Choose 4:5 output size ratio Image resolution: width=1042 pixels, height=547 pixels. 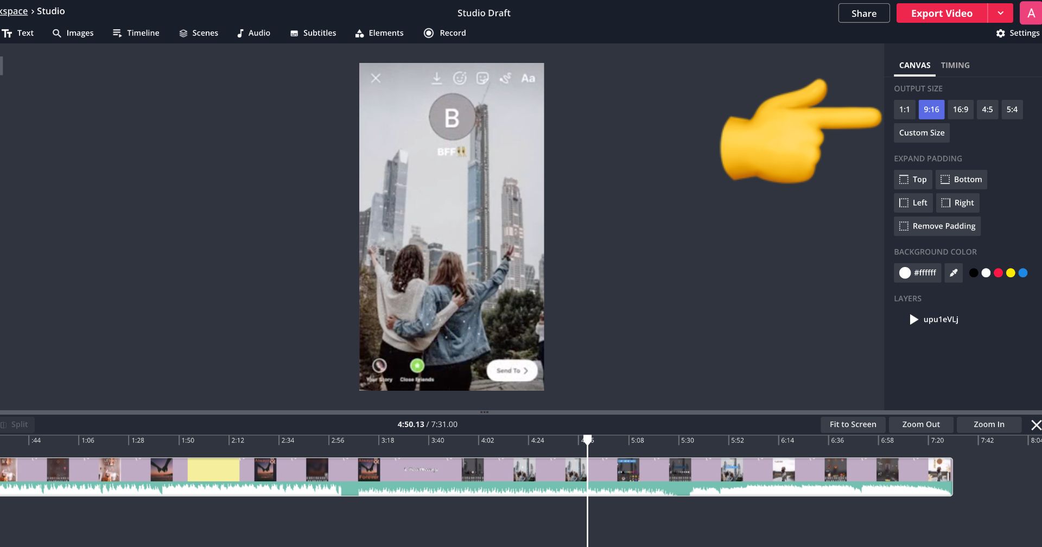987,110
